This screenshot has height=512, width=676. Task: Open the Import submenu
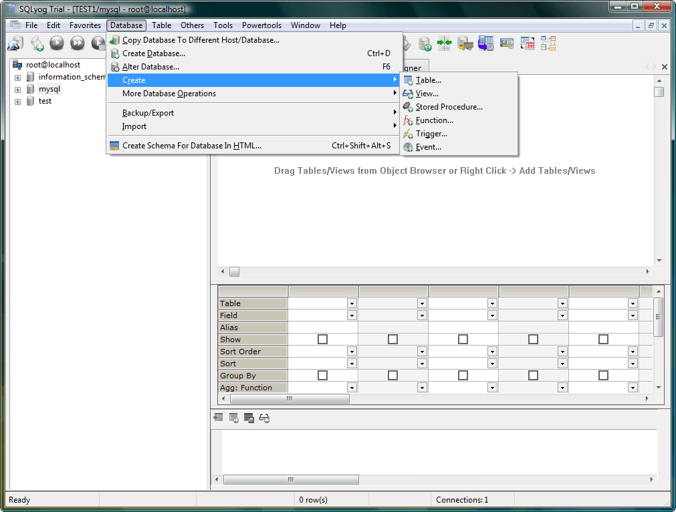[x=253, y=126]
